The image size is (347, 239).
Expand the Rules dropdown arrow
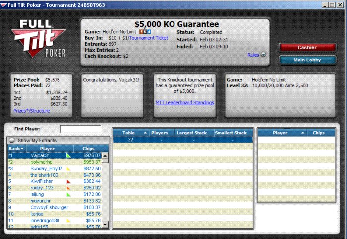point(263,55)
